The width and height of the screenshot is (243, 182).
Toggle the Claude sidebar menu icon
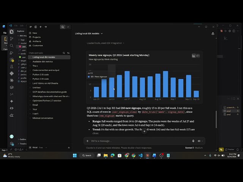coord(31,27)
